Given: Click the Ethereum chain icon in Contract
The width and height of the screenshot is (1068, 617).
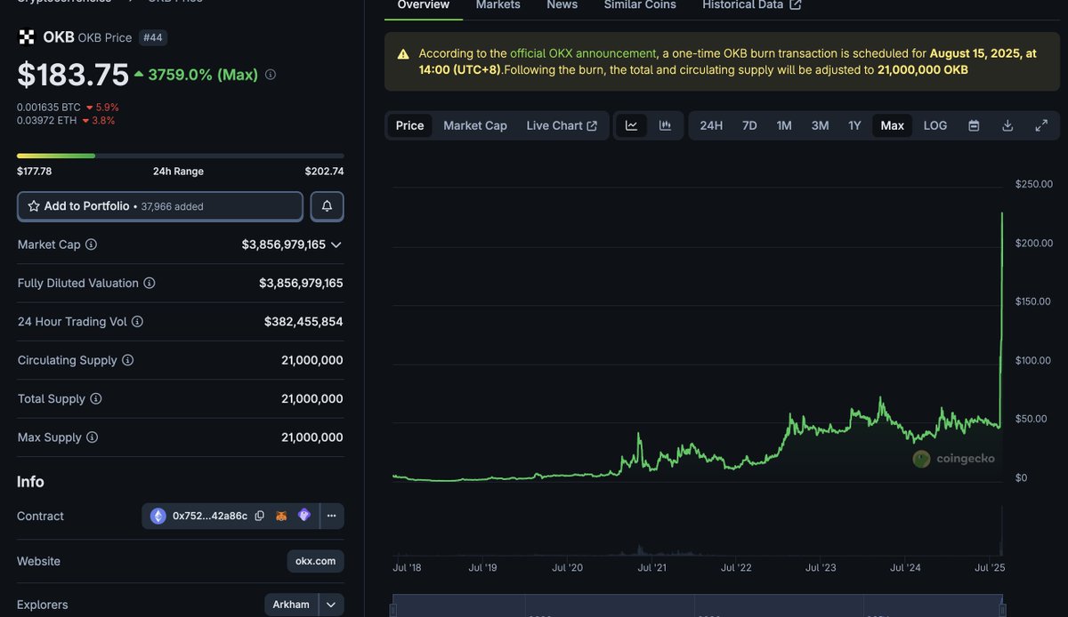Looking at the screenshot, I should [x=158, y=516].
